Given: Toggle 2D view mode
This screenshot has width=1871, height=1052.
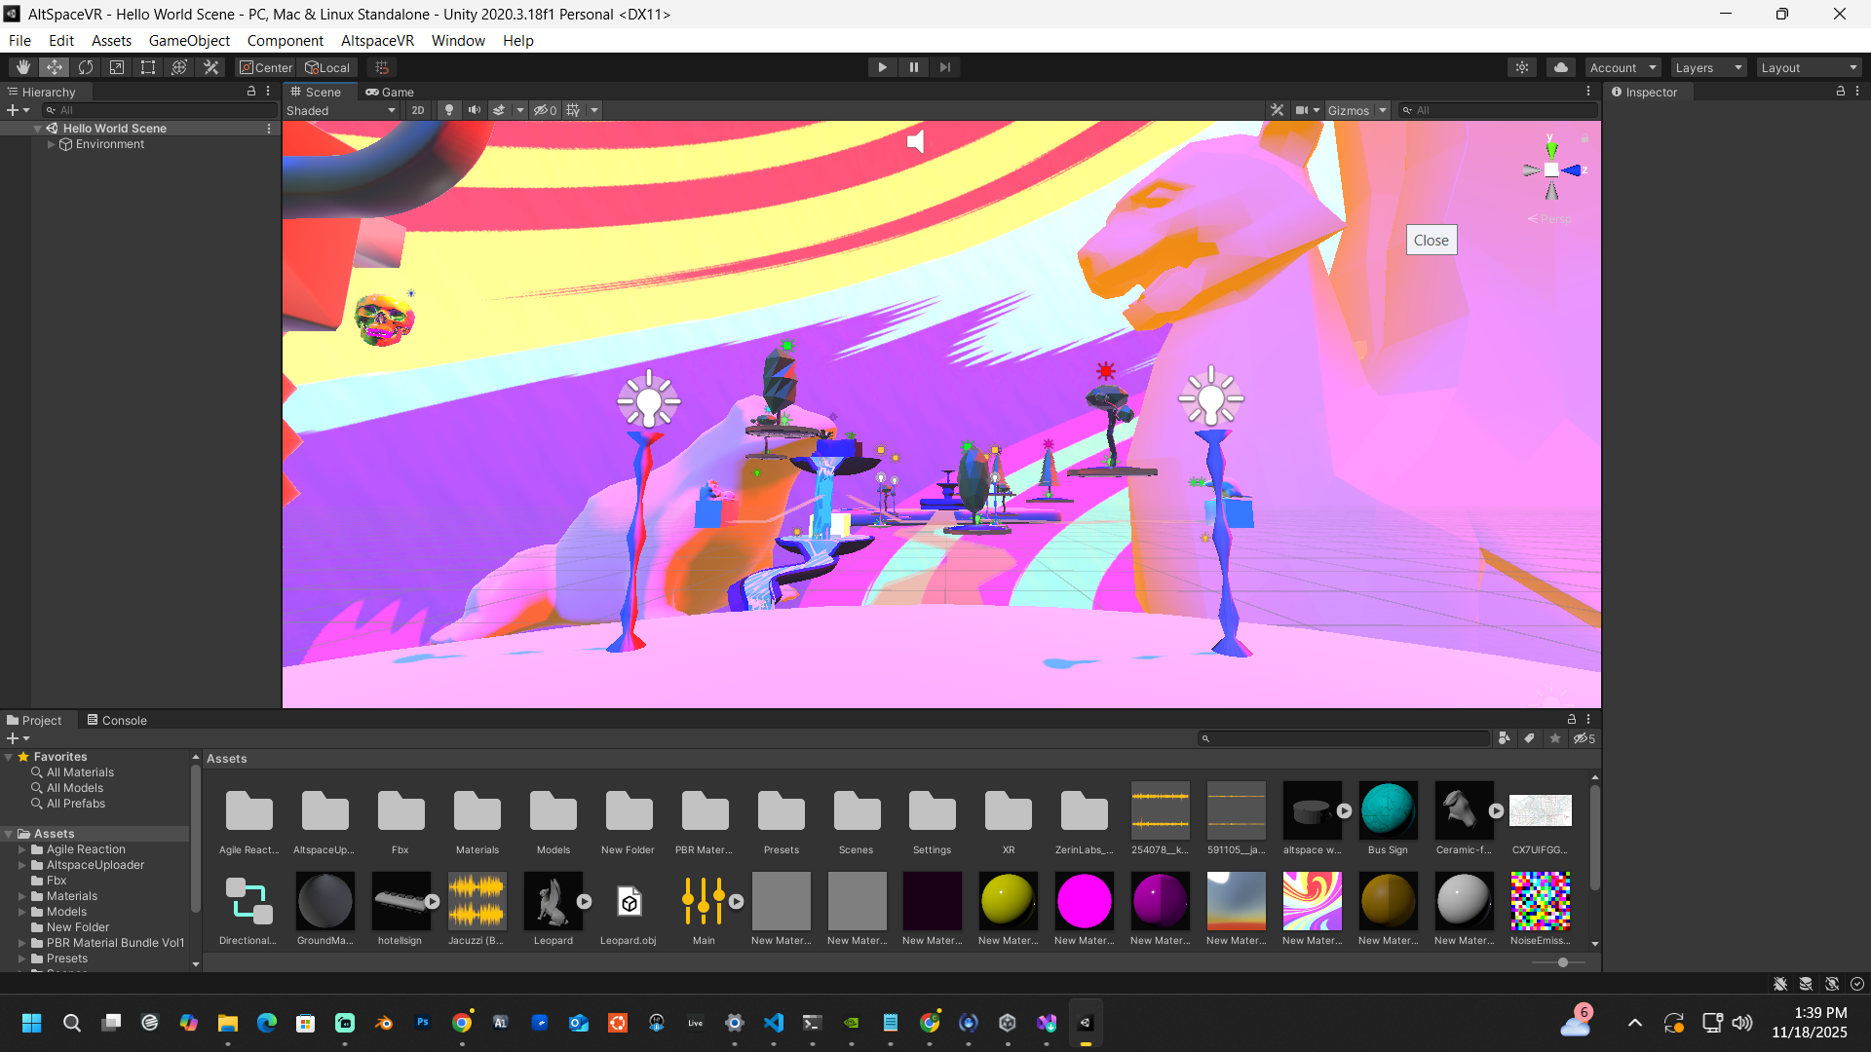Looking at the screenshot, I should pos(417,110).
